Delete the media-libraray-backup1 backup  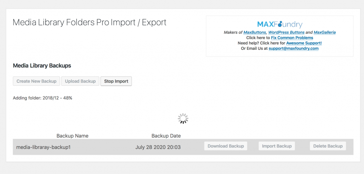328,146
